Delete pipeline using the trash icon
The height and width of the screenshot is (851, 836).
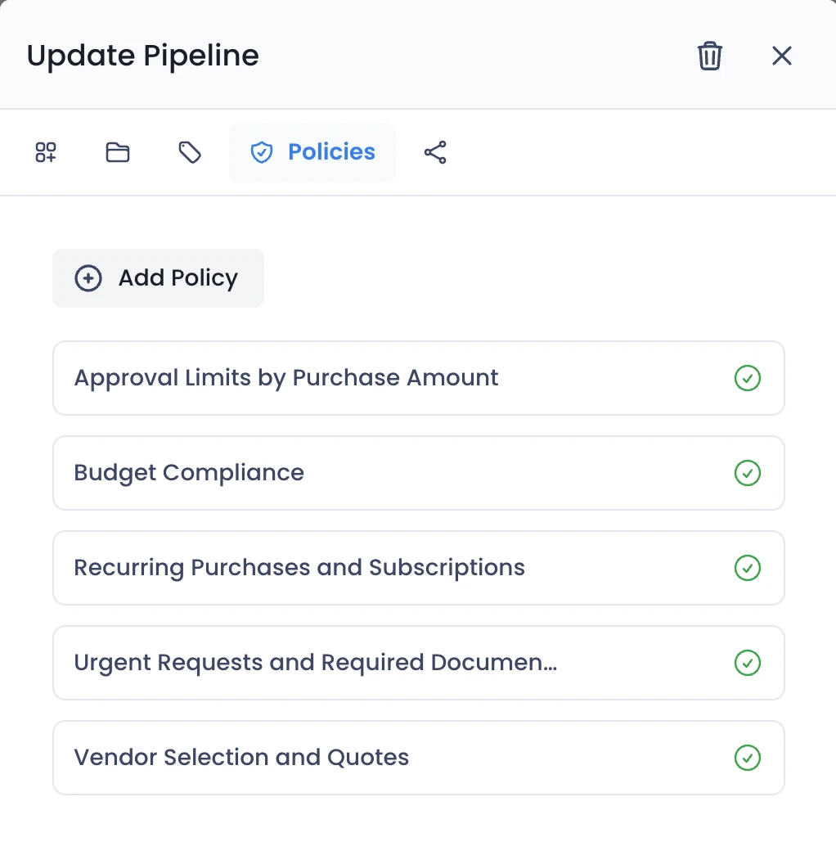click(709, 56)
